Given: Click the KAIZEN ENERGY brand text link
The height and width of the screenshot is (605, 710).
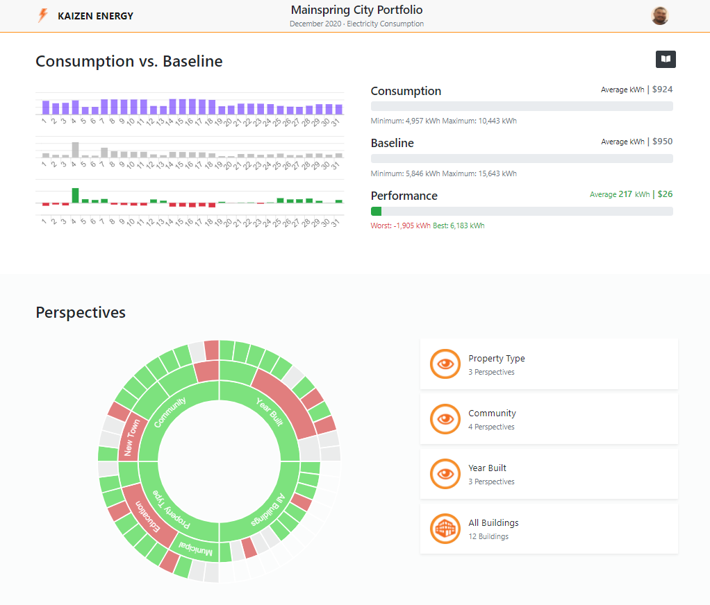Looking at the screenshot, I should tap(96, 16).
